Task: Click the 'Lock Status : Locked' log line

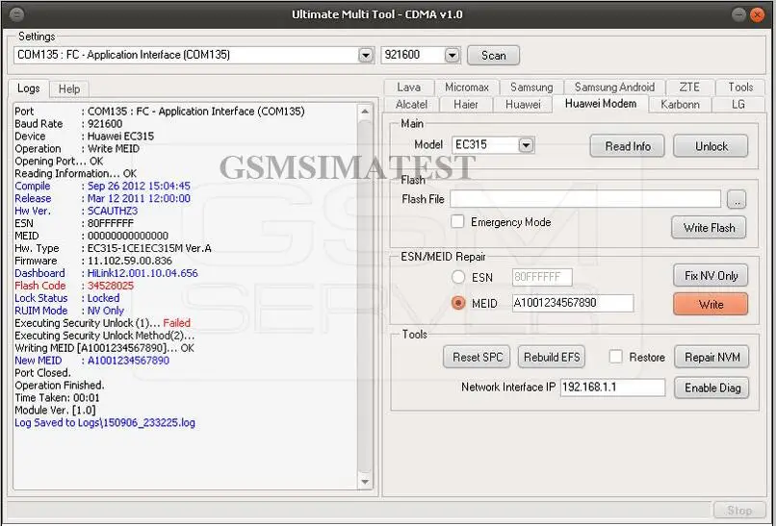Action: click(66, 298)
